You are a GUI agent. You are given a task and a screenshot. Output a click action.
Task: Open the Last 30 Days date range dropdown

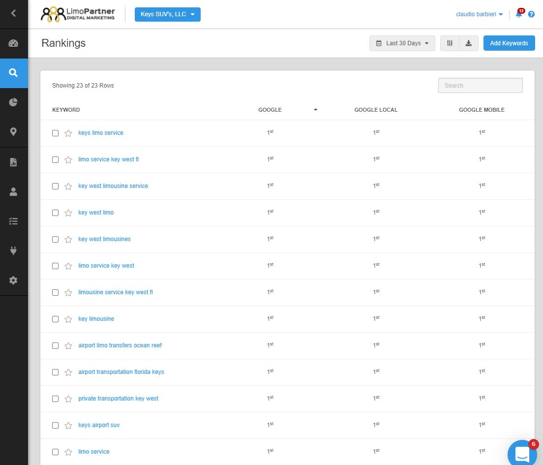click(402, 43)
